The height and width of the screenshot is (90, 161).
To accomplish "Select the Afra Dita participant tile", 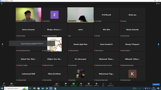I will (x=106, y=29).
